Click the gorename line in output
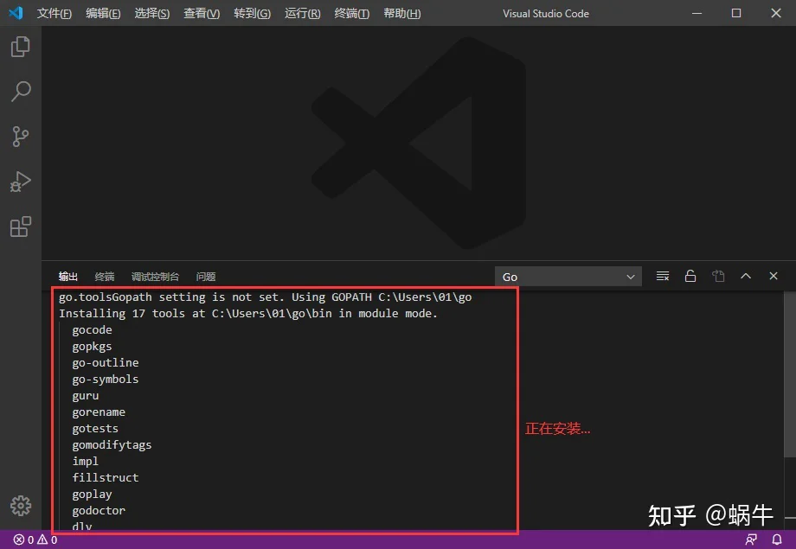 tap(99, 412)
